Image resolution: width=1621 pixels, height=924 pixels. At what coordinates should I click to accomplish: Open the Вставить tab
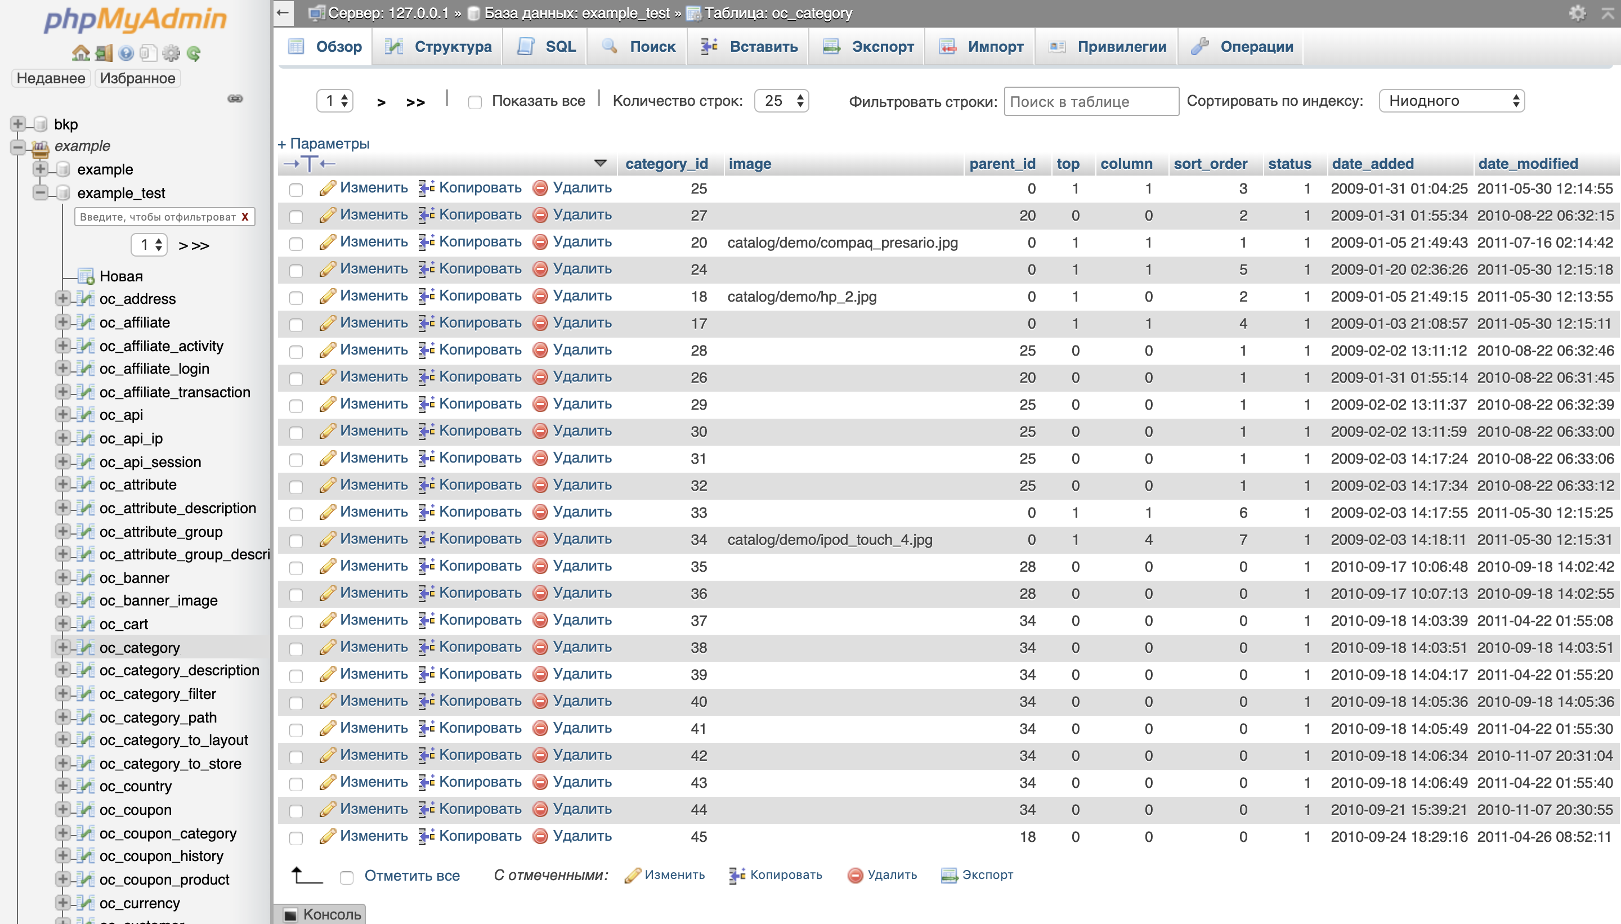(x=749, y=46)
